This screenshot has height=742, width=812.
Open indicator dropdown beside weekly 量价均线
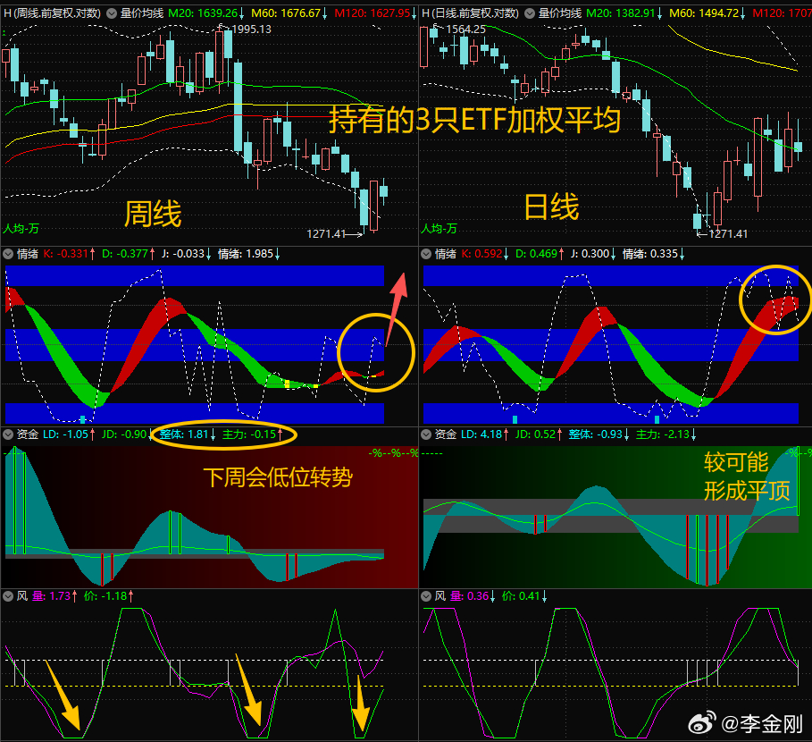(x=112, y=13)
